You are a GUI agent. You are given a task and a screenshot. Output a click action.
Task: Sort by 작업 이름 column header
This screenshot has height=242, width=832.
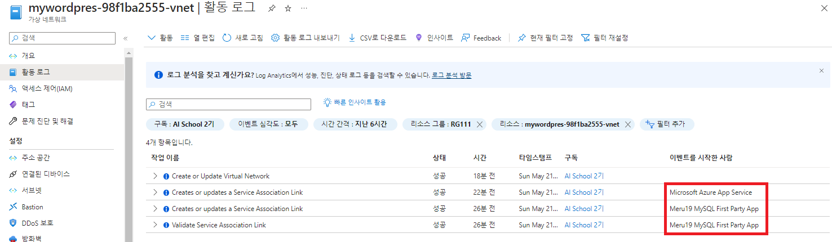coord(165,158)
